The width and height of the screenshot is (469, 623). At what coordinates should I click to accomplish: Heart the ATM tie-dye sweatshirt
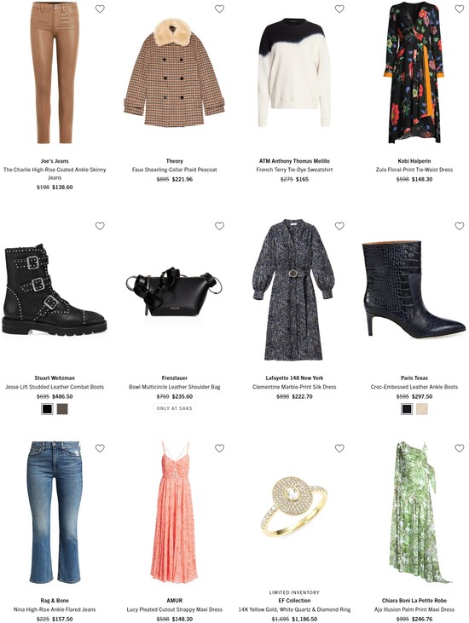click(x=339, y=9)
